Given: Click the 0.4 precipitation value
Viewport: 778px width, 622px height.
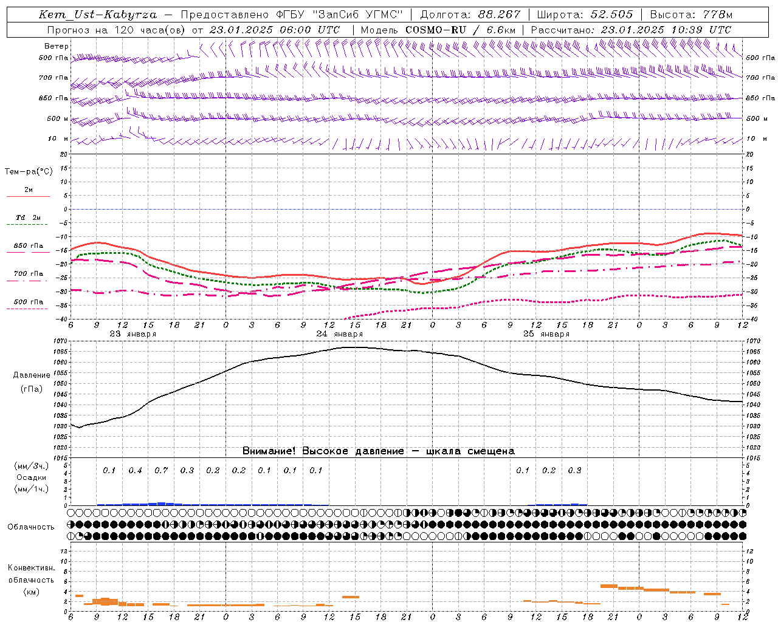Looking at the screenshot, I should pyautogui.click(x=135, y=470).
